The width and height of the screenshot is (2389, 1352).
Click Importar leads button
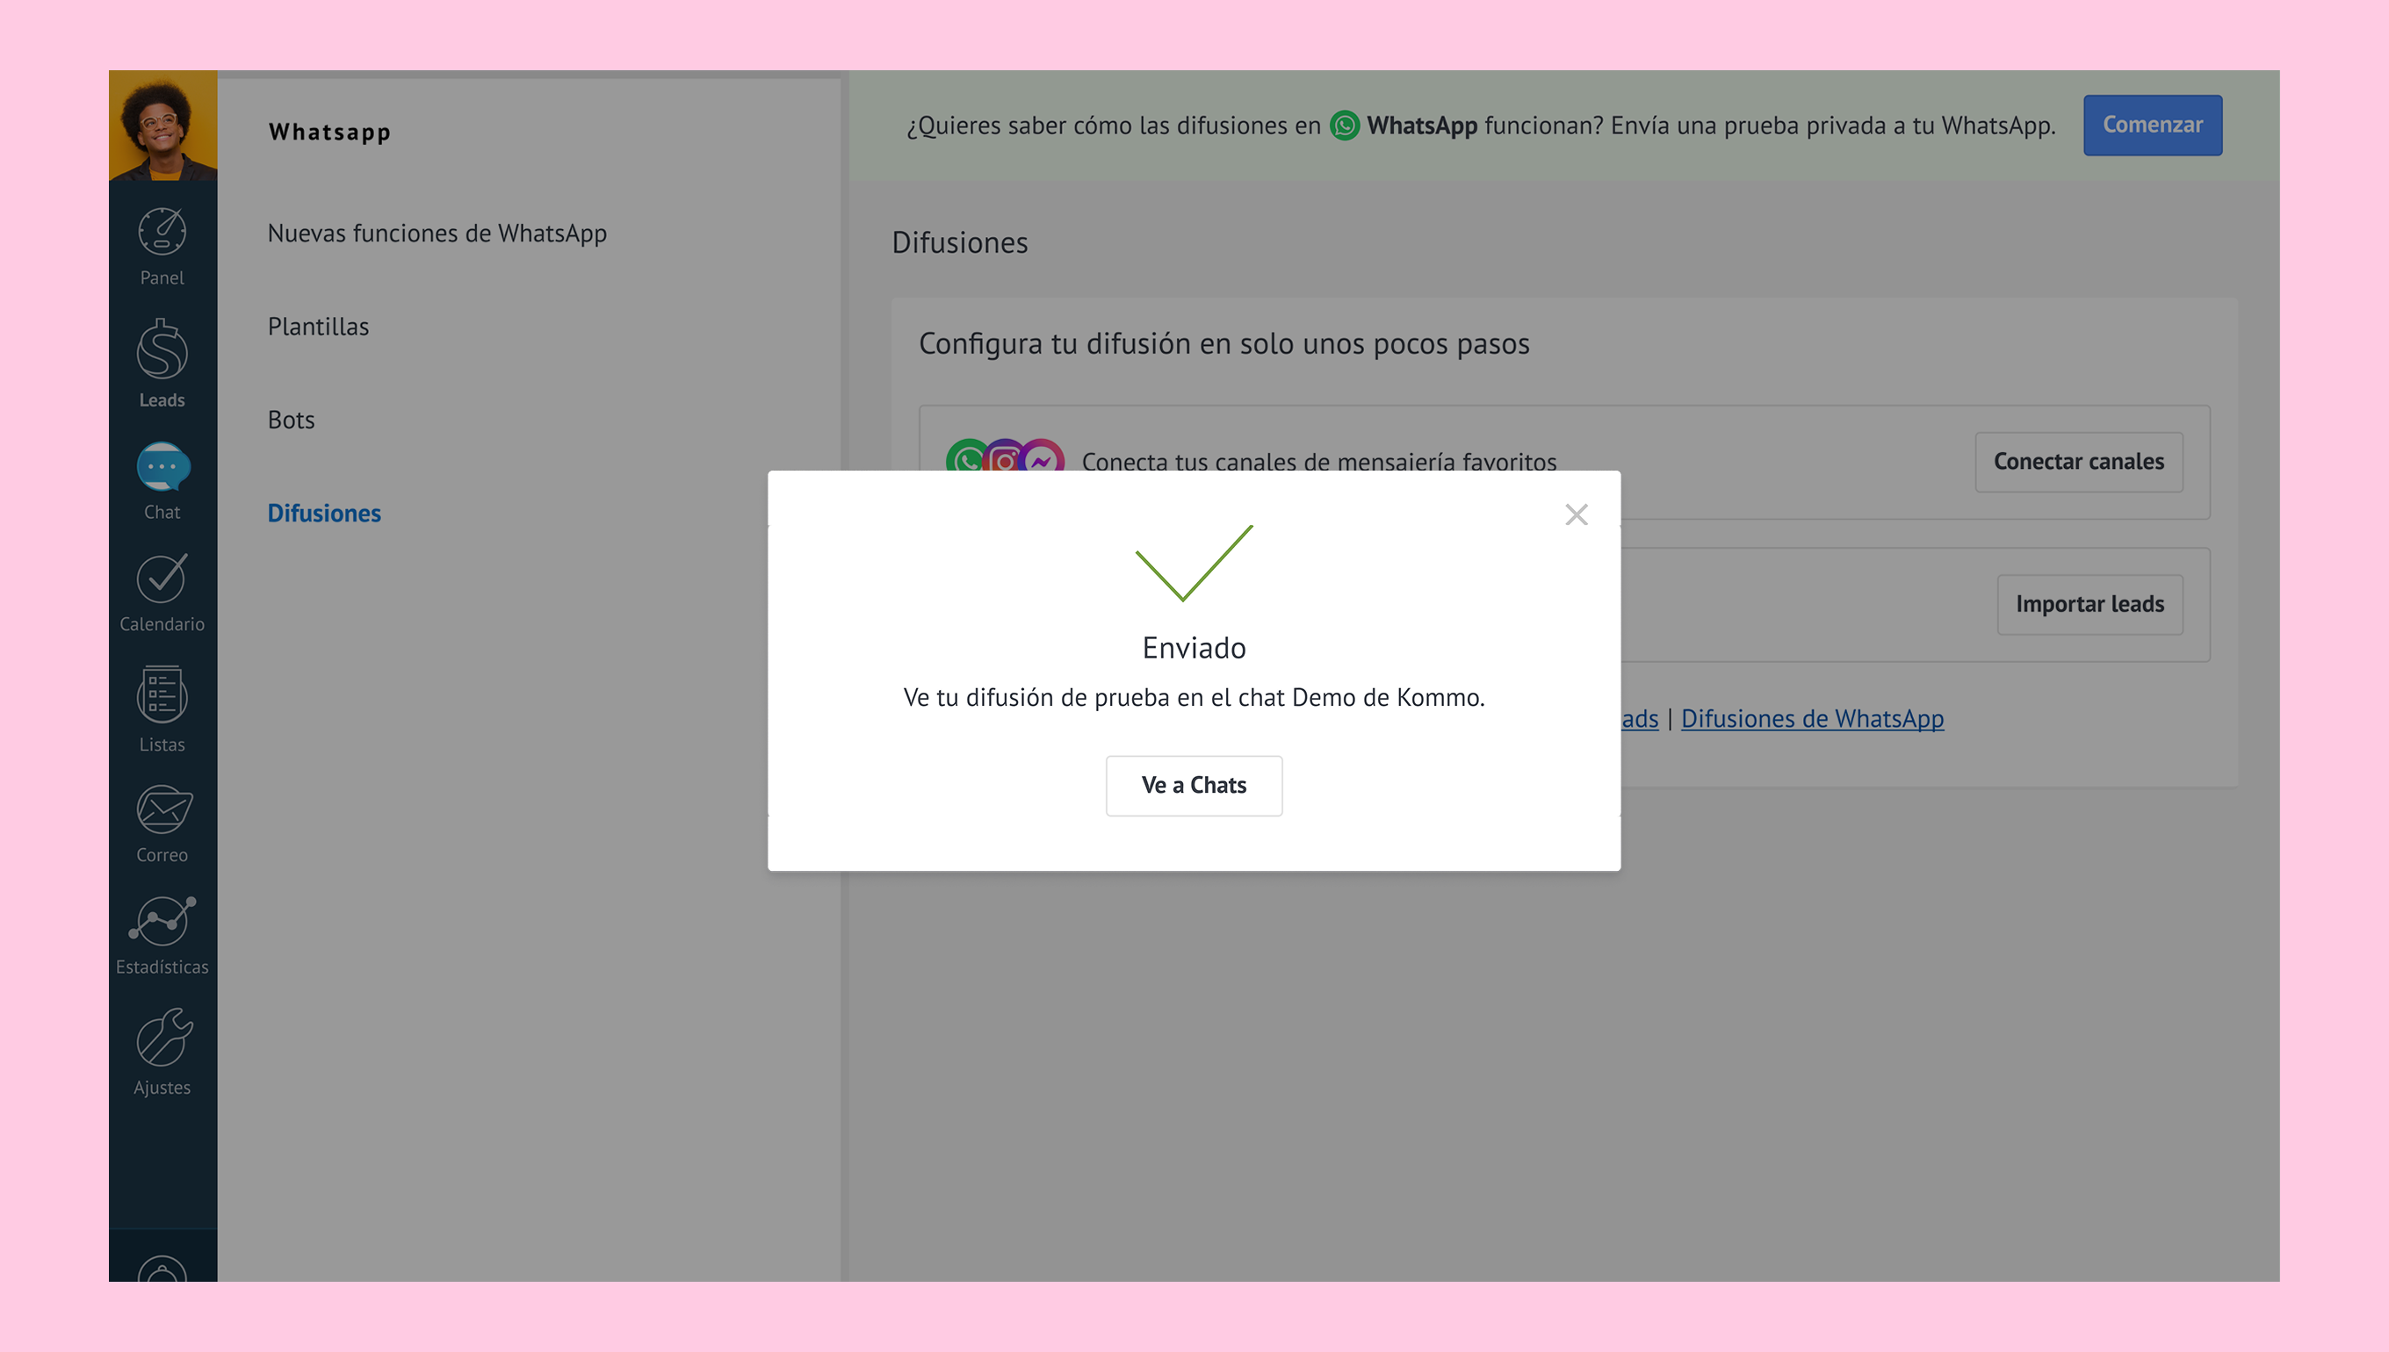point(2089,605)
